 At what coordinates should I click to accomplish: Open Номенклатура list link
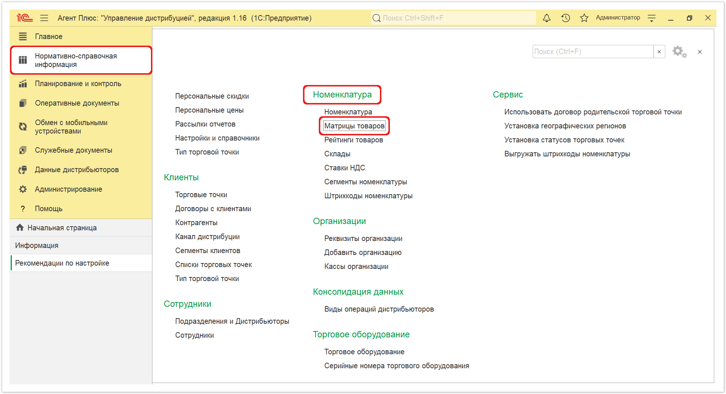coord(348,112)
